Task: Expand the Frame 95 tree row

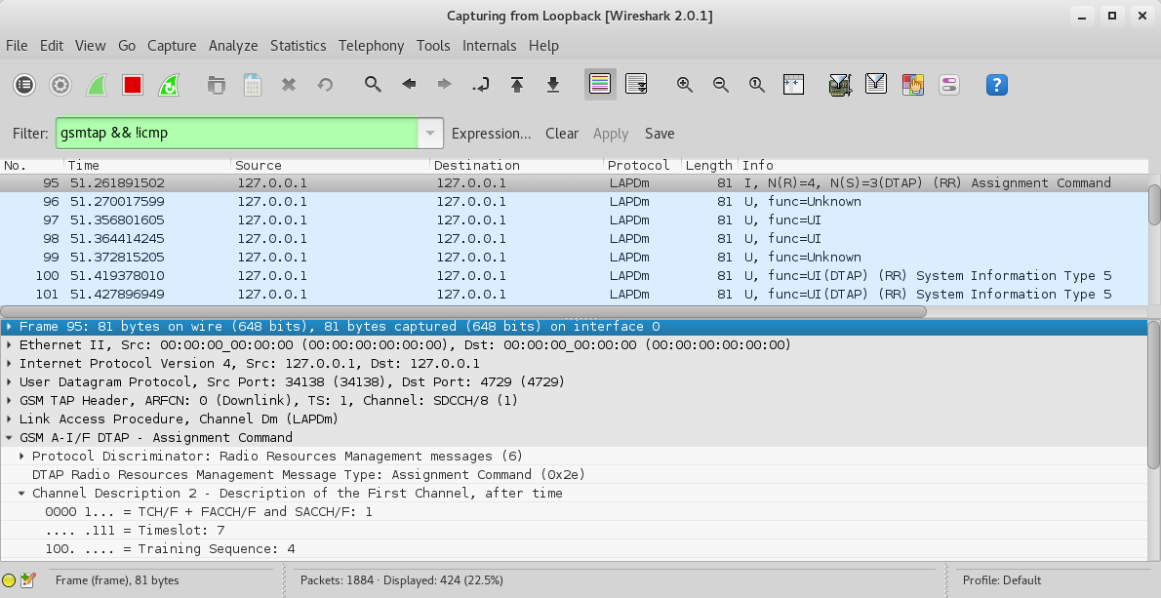Action: click(9, 327)
